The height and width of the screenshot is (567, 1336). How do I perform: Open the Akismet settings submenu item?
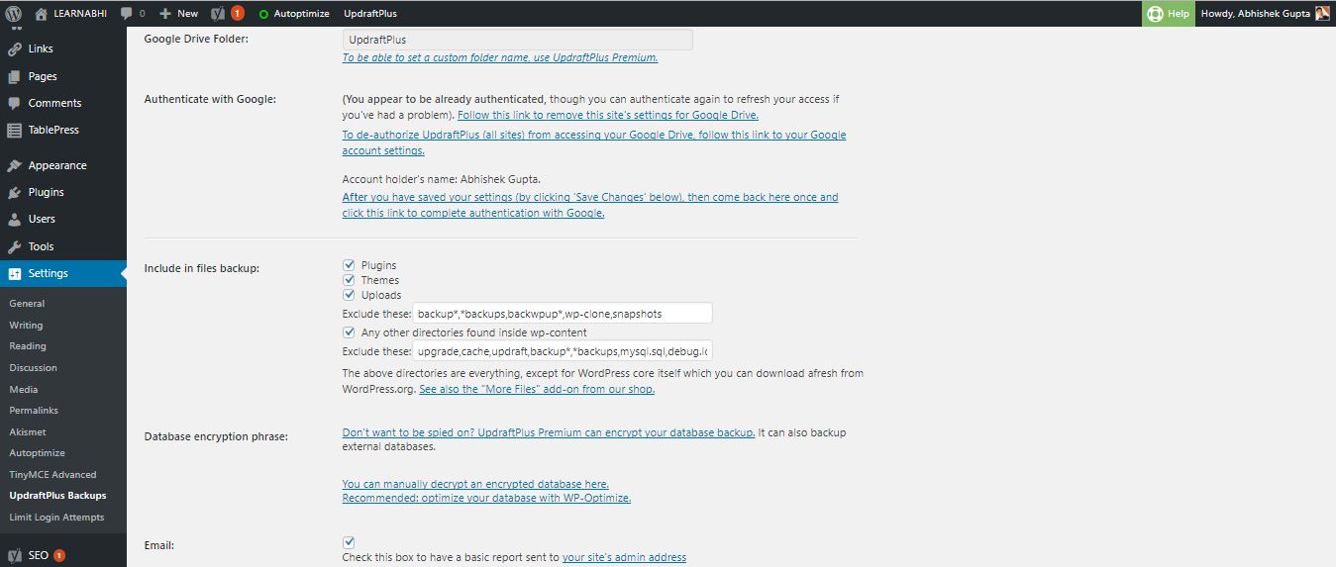tap(28, 432)
